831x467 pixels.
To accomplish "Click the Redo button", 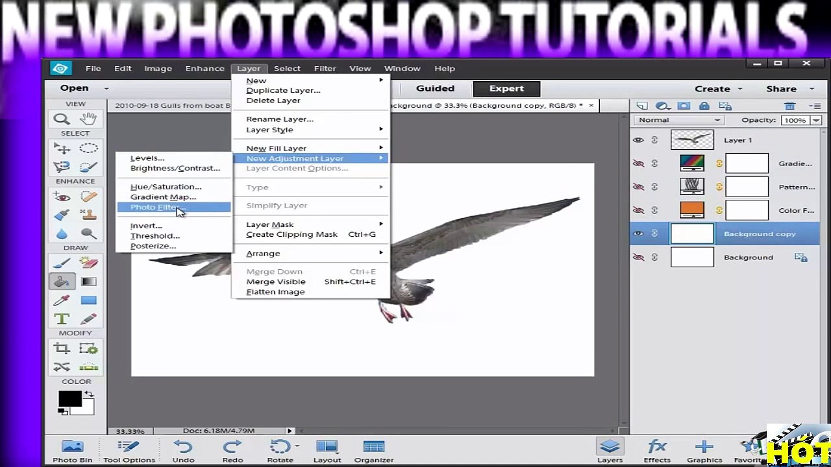I will pyautogui.click(x=232, y=451).
